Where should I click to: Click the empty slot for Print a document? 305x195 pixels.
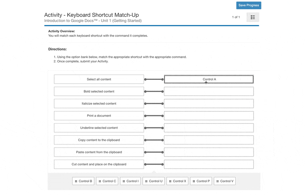(209, 116)
